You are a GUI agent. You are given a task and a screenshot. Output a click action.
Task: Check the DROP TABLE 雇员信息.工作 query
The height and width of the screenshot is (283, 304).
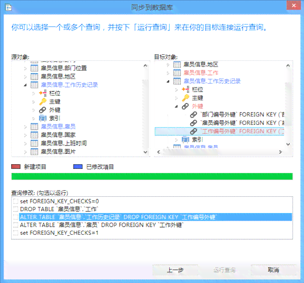coord(16,209)
